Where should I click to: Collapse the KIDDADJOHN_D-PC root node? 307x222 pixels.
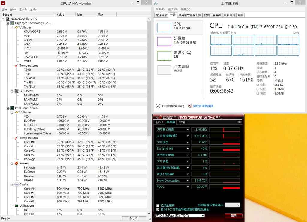click(3, 19)
